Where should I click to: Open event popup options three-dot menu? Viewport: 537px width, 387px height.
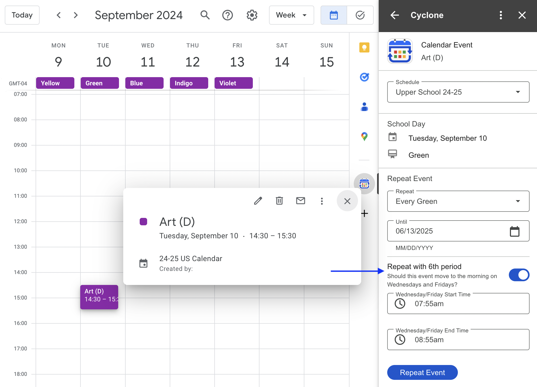point(322,201)
